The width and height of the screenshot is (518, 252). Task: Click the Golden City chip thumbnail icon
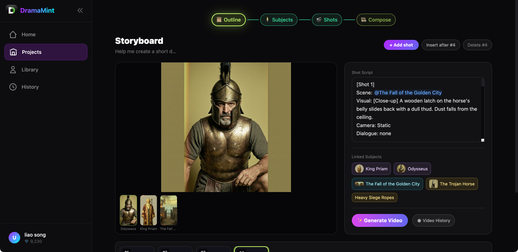click(359, 184)
